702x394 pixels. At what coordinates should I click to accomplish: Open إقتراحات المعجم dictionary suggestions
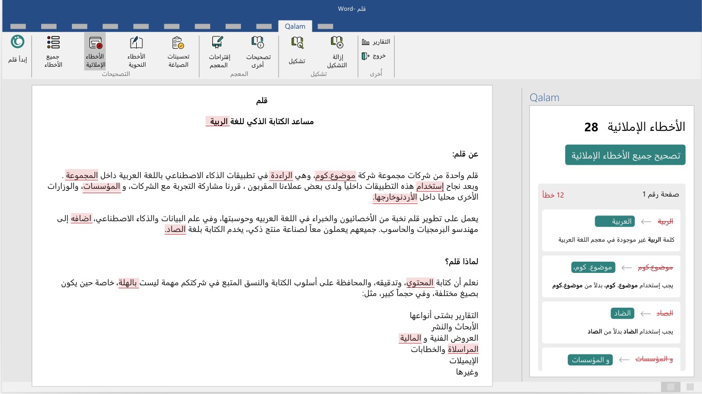219,52
